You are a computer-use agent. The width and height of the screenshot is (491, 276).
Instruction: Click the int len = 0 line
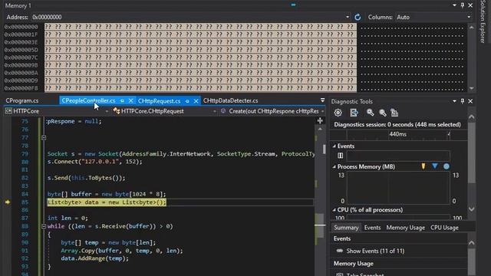click(68, 218)
